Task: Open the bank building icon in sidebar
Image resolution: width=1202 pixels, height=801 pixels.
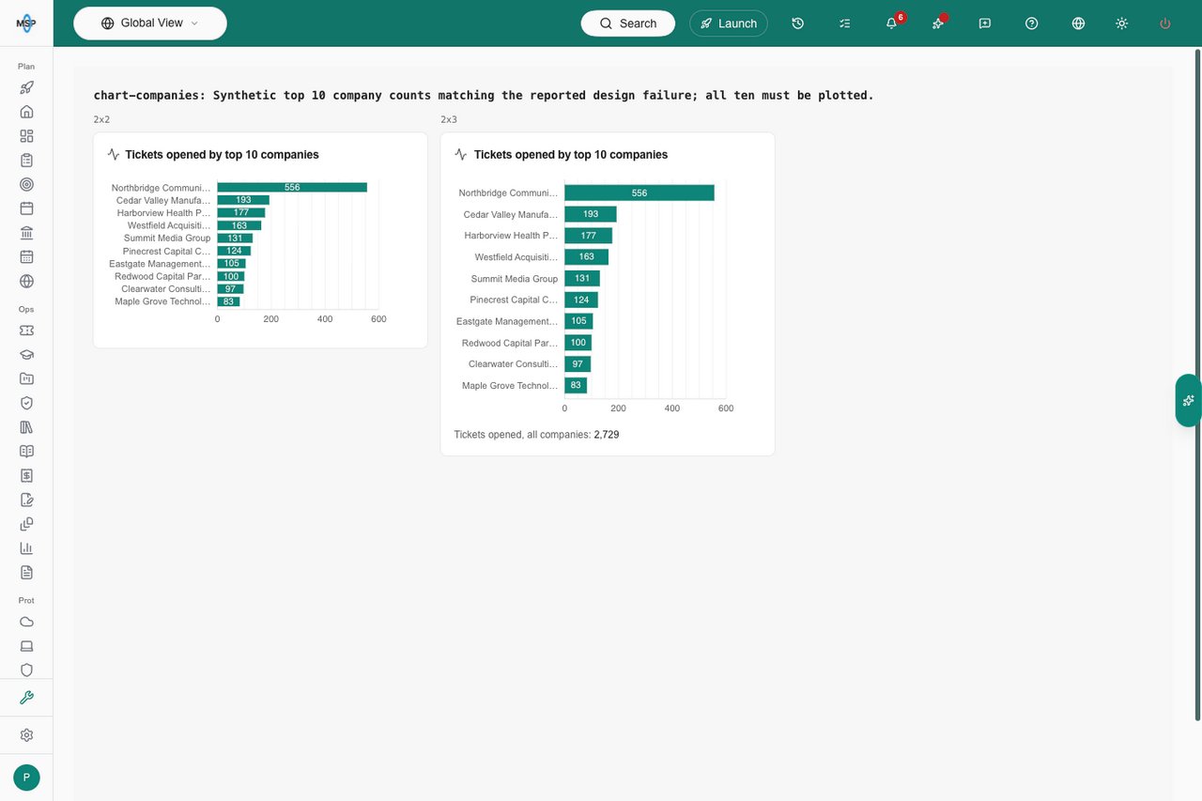Action: coord(26,233)
